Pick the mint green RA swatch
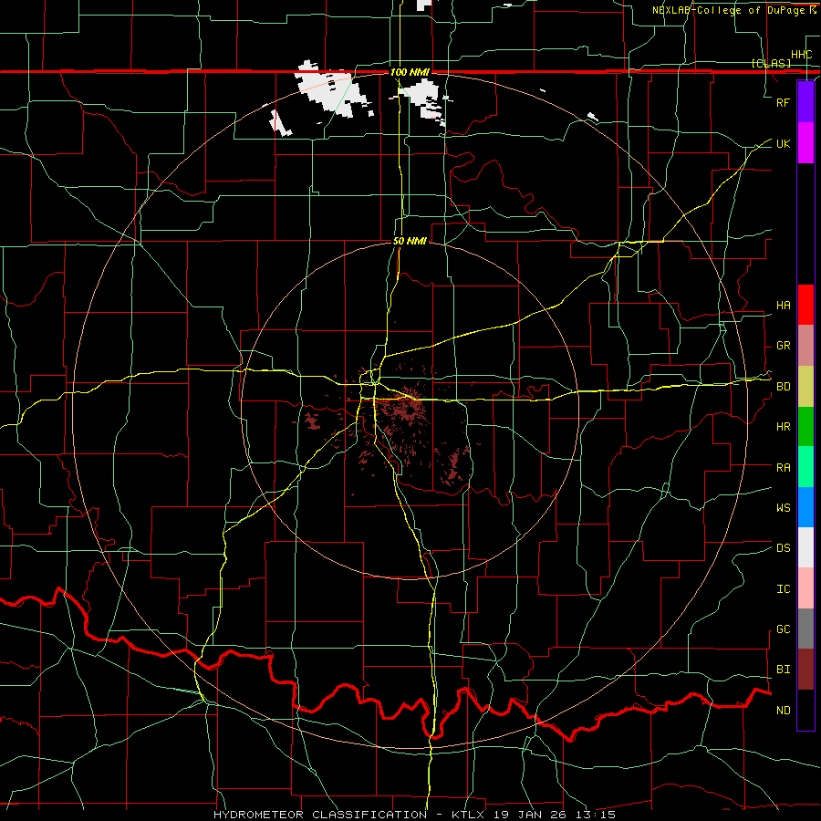821x821 pixels. click(805, 467)
